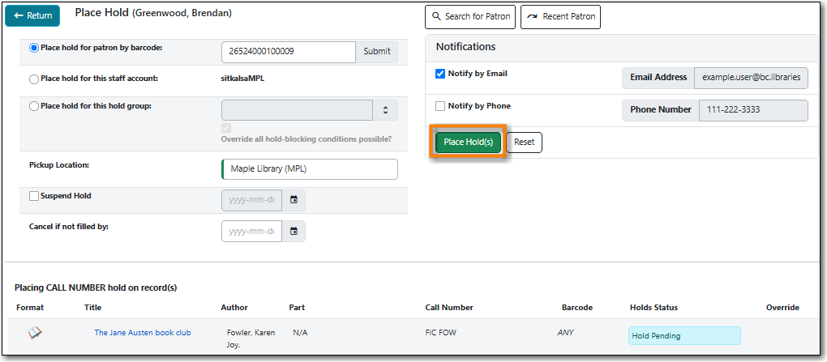The image size is (827, 362).
Task: Click the Recent Patron arrow button
Action: pyautogui.click(x=560, y=16)
